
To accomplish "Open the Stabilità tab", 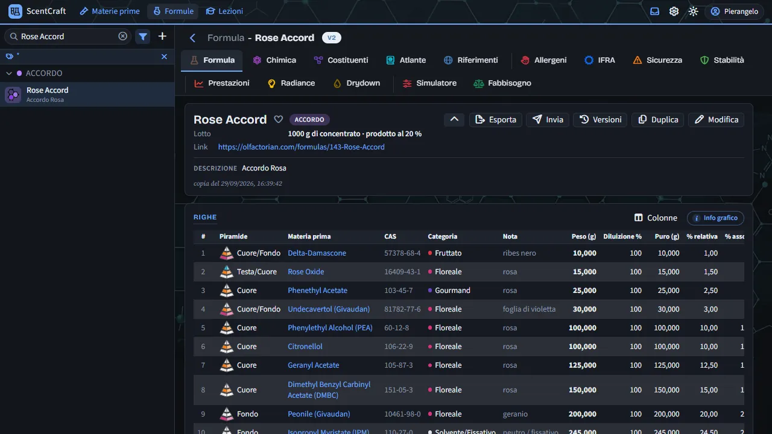I will tap(722, 60).
